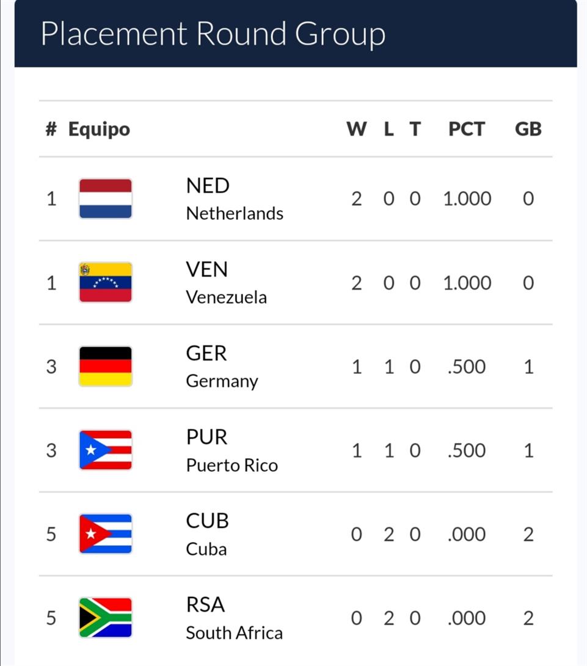Click the GB column header
Screen dimensions: 587x666
(528, 130)
